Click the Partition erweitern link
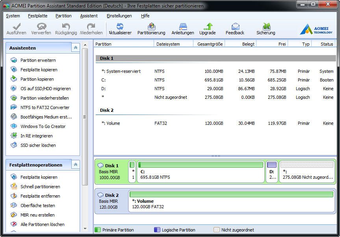340x237 pixels. click(x=38, y=60)
